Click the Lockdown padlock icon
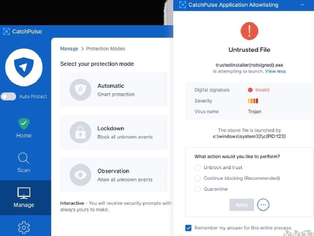314x236 pixels. [80, 132]
